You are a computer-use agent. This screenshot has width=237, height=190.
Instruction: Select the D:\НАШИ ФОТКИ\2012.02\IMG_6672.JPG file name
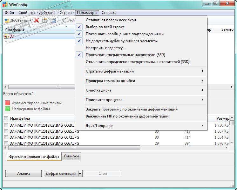click(44, 137)
